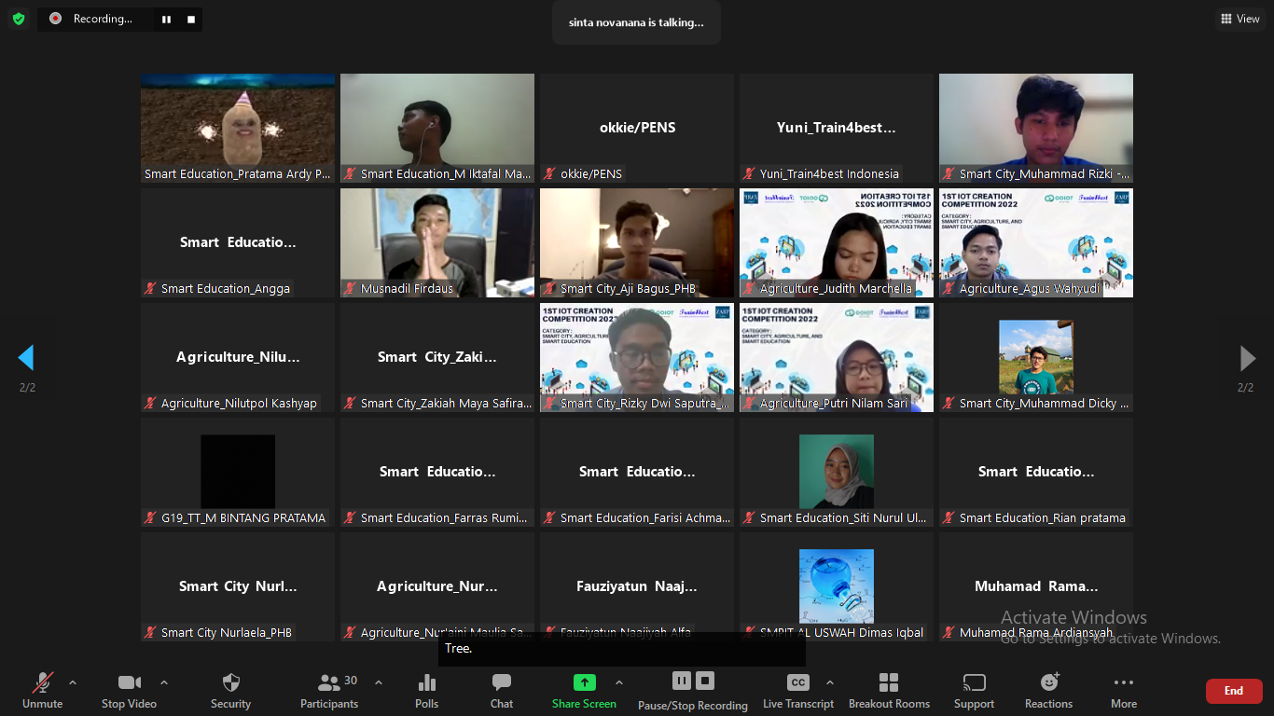Screen dimensions: 1274x716
Task: Open the Chat panel
Action: [502, 690]
